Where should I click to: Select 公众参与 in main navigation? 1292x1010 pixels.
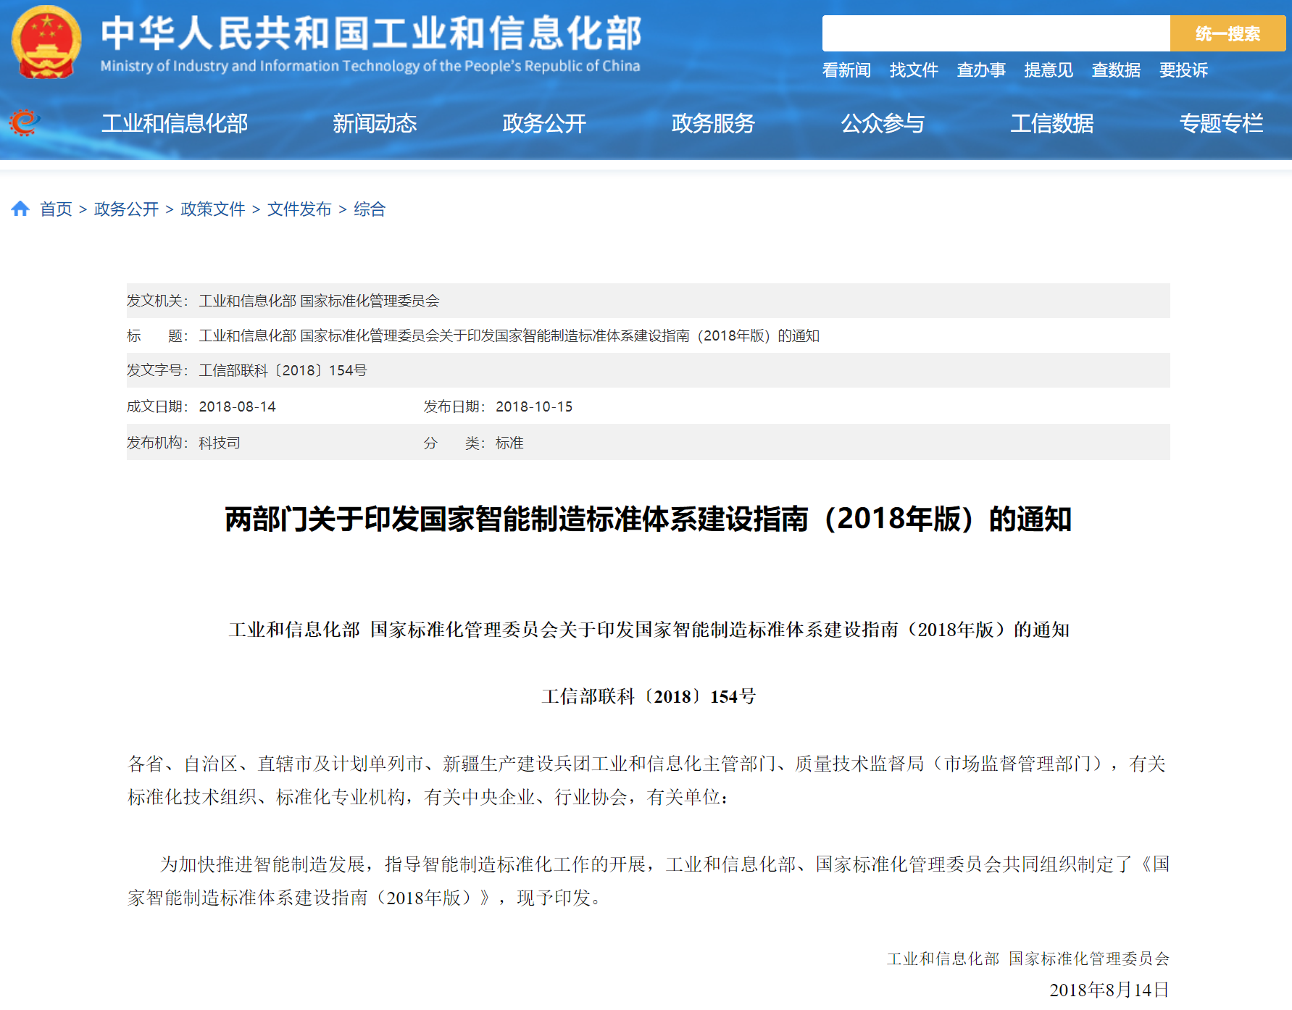[883, 123]
